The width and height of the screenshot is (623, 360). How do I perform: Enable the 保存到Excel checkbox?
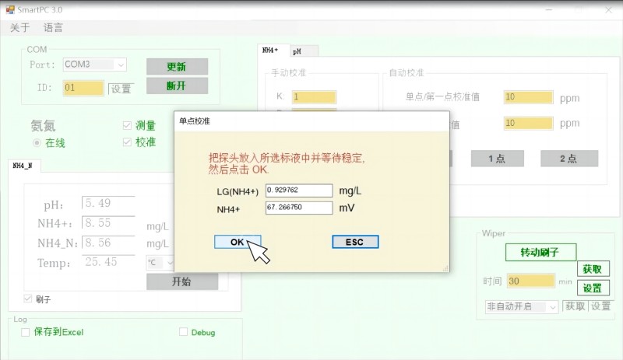pyautogui.click(x=26, y=332)
